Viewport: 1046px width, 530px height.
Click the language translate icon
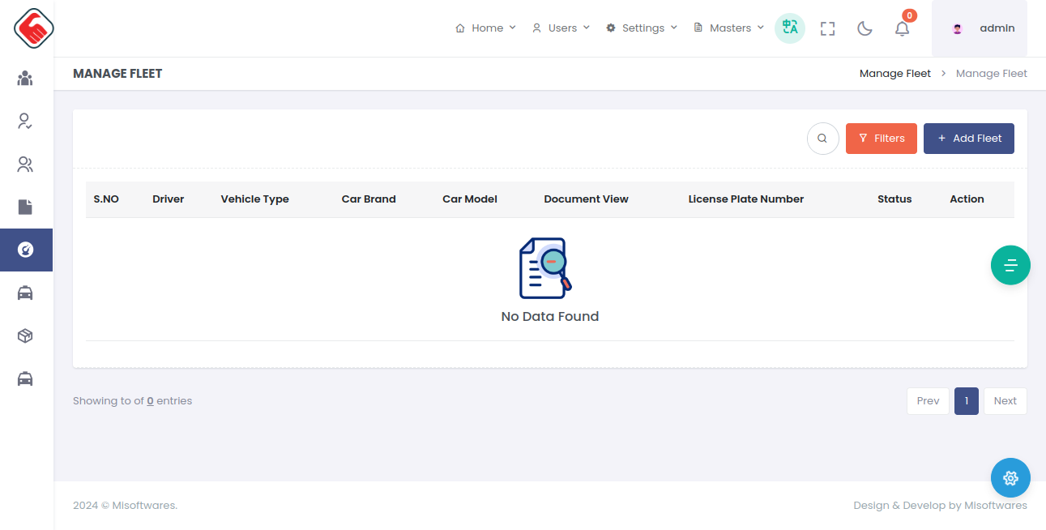(789, 28)
